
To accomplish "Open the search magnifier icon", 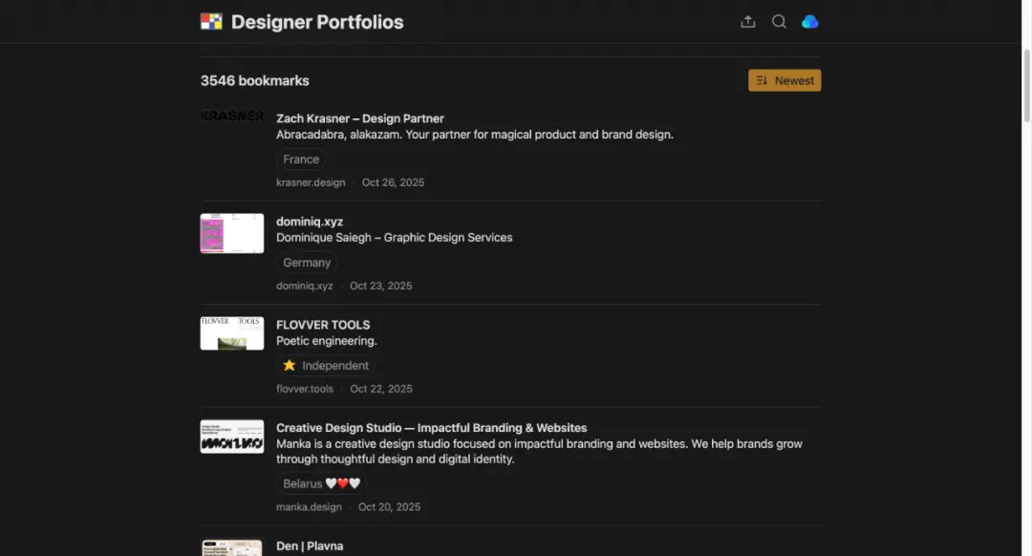I will [x=779, y=22].
